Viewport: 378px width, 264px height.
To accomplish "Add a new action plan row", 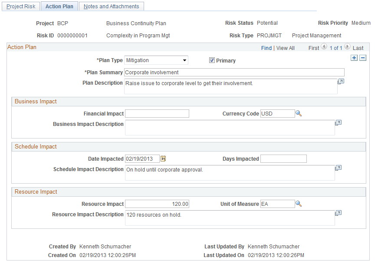I will point(354,58).
